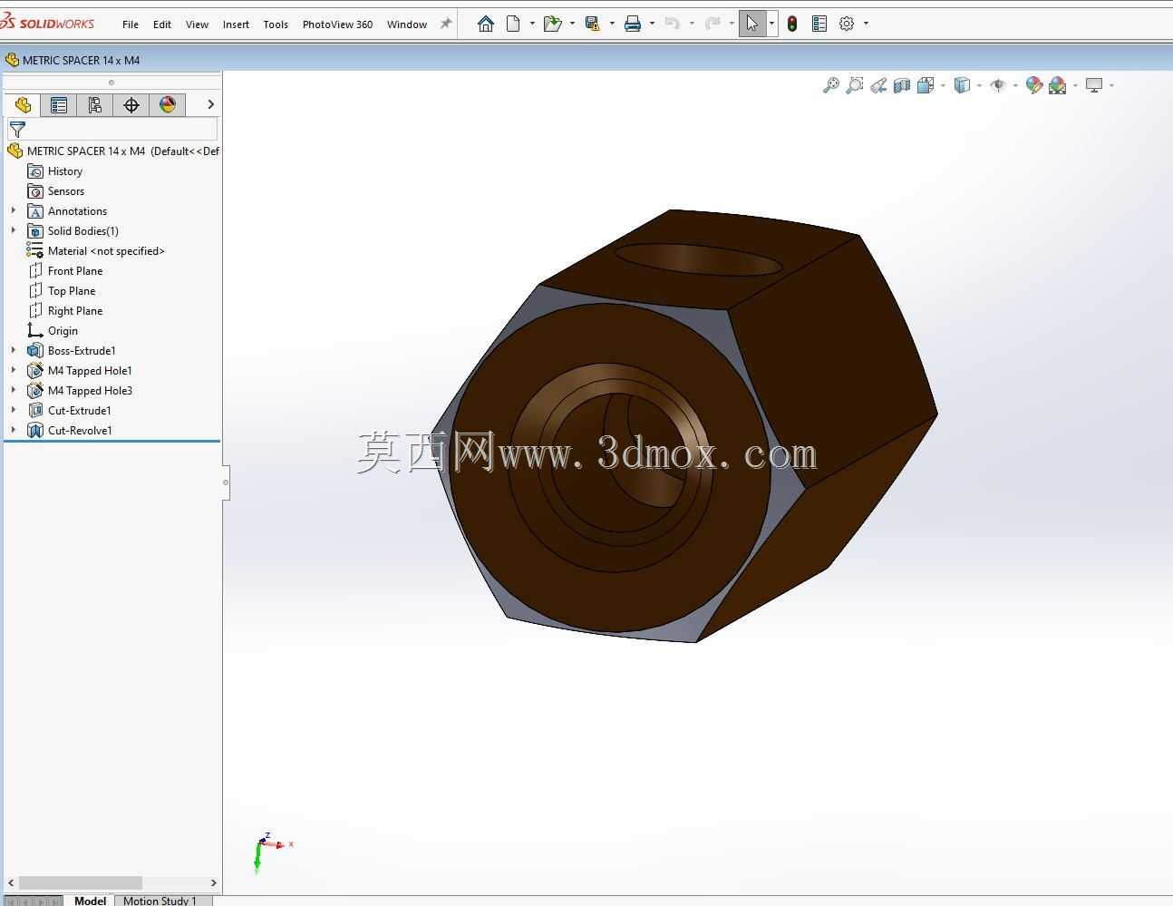Toggle the menu bar pin
Viewport: 1173px width, 906px height.
click(x=446, y=24)
